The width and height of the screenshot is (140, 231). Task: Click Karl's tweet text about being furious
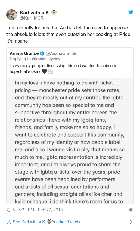69,34
